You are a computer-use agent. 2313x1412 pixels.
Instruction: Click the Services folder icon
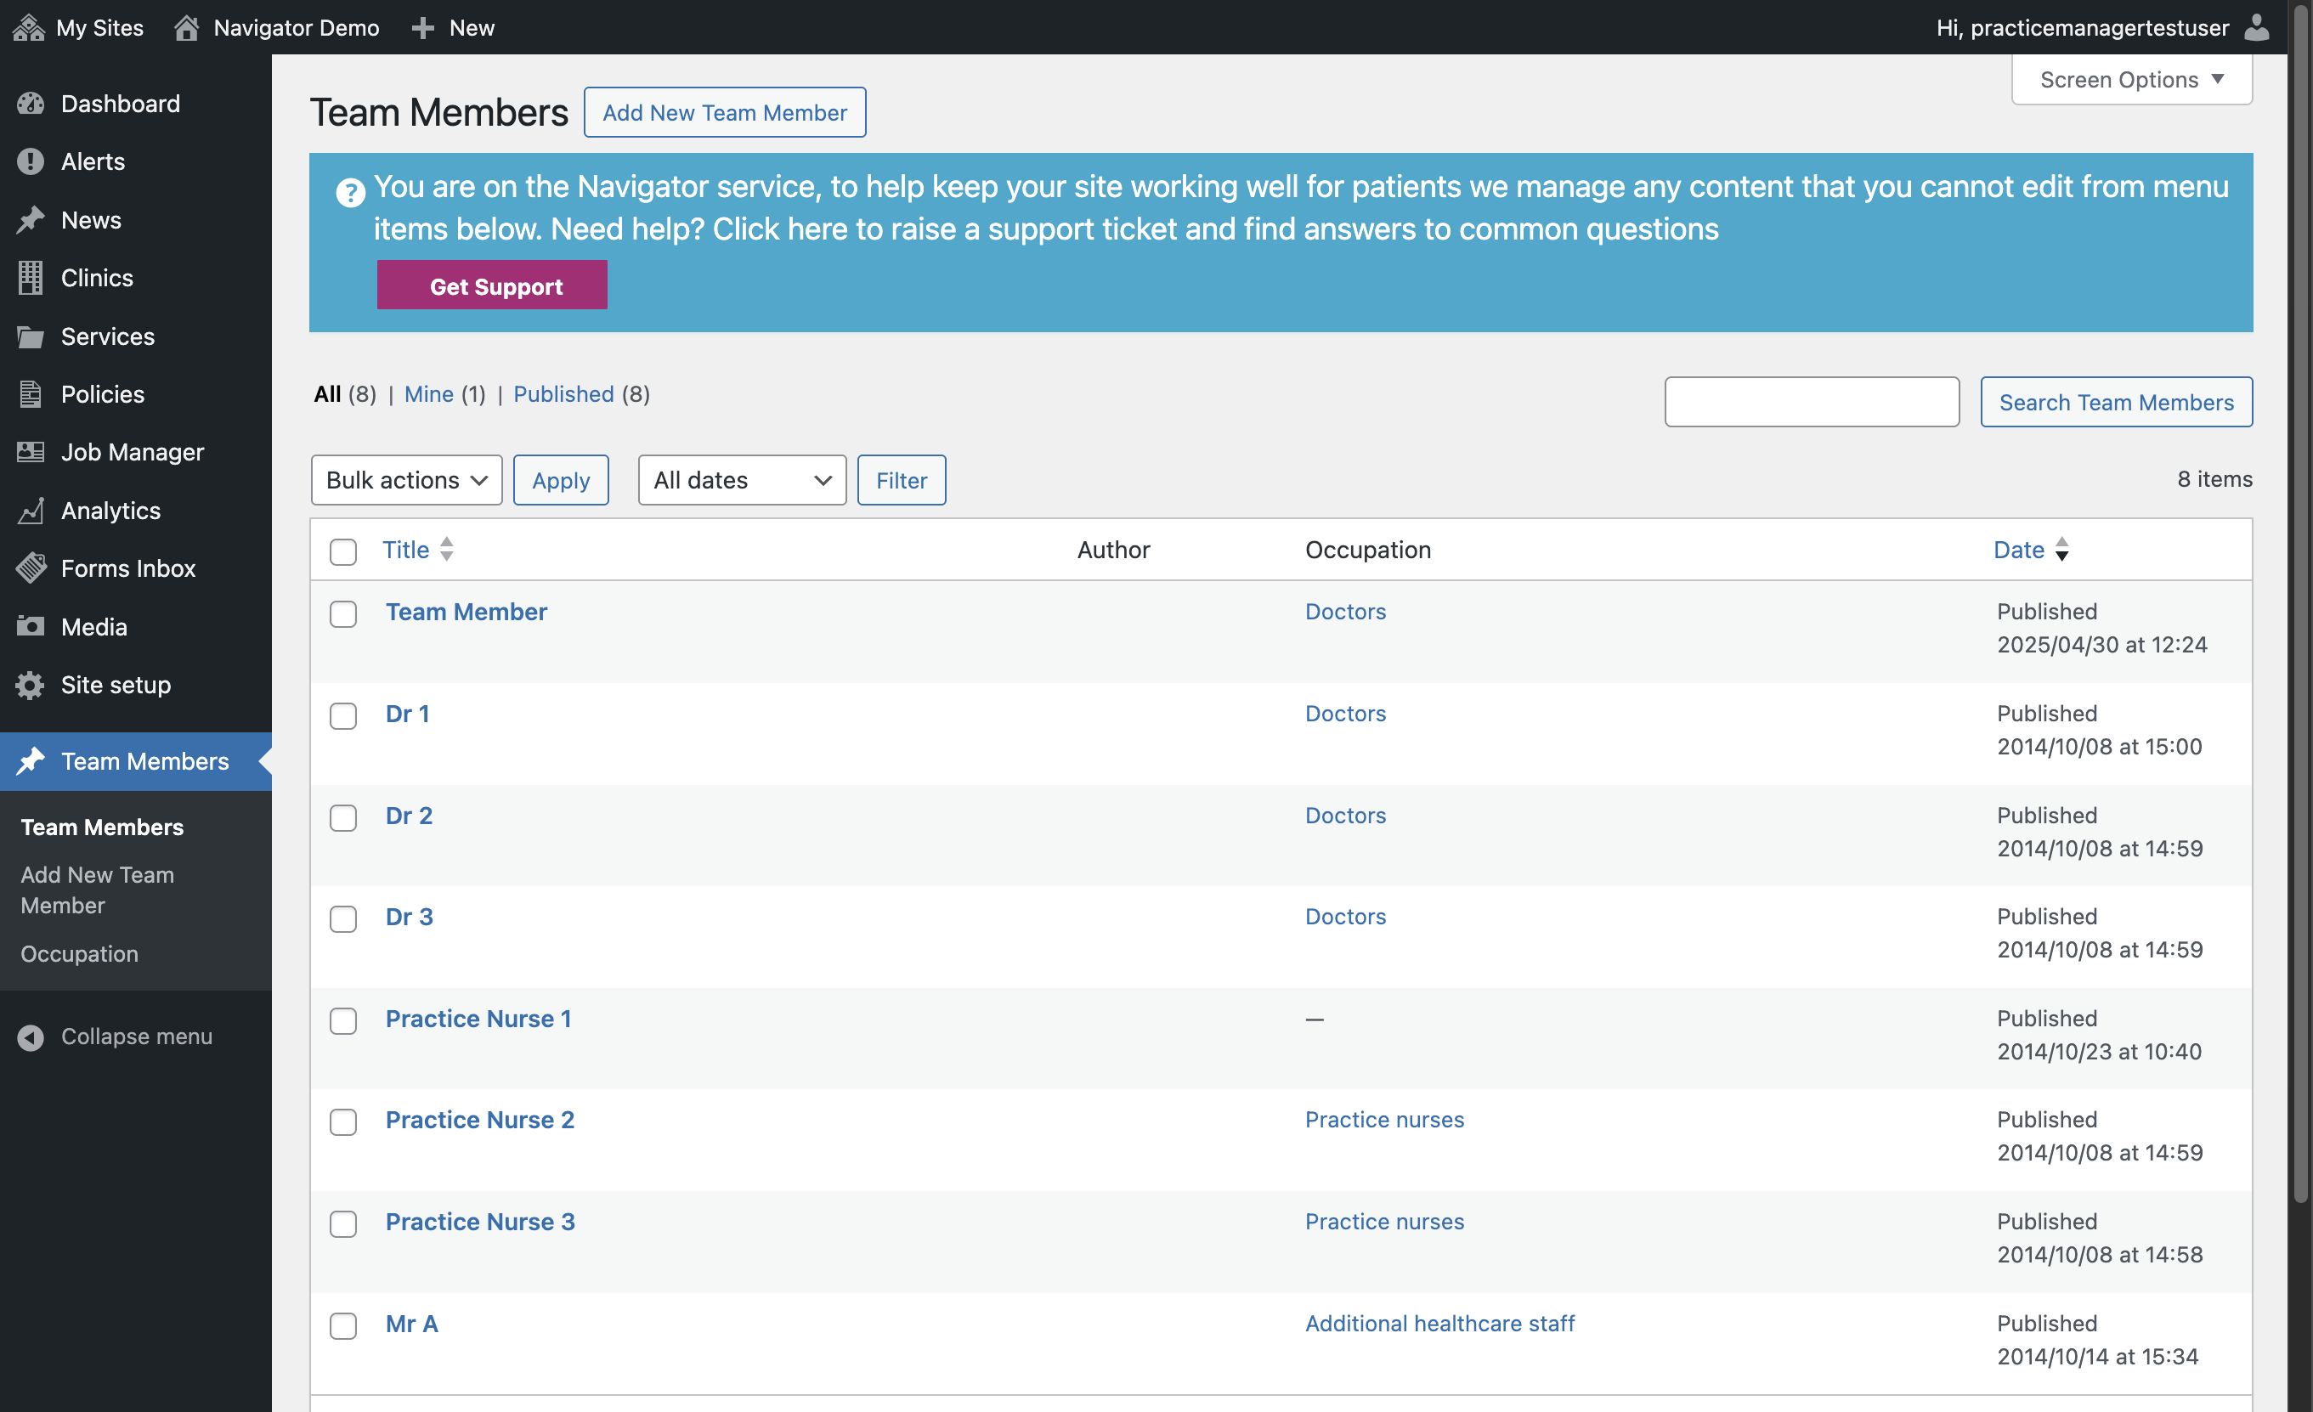pyautogui.click(x=31, y=336)
